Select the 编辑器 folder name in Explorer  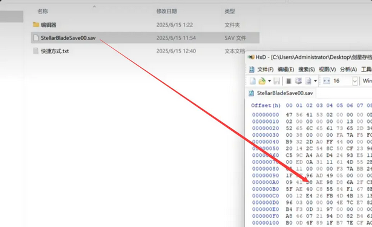[x=48, y=25]
